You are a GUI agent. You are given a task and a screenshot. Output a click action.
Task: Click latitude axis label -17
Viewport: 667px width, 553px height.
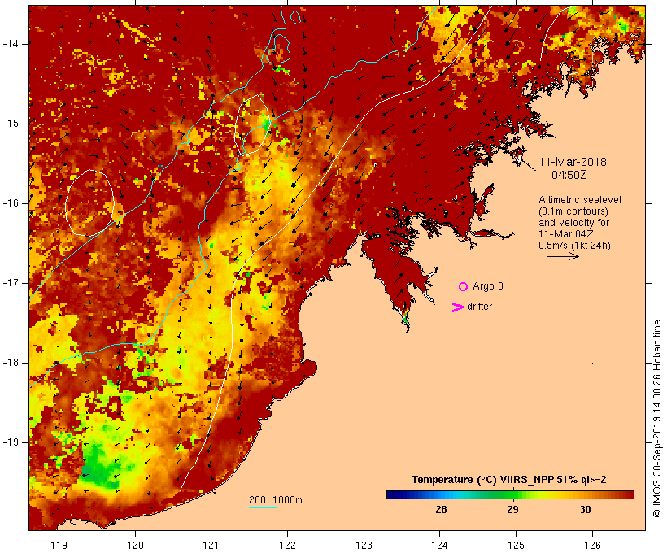click(x=11, y=283)
